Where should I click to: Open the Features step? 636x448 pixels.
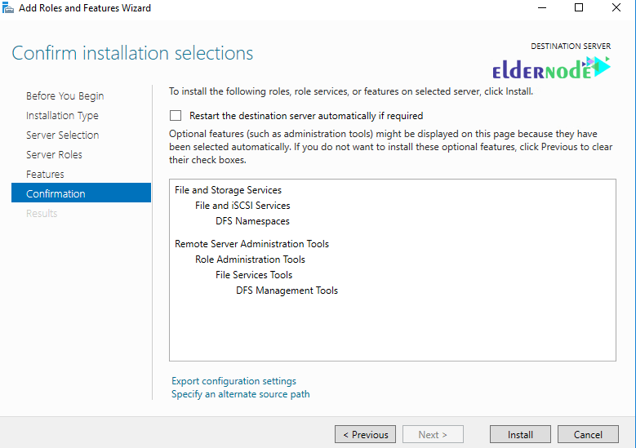point(45,174)
